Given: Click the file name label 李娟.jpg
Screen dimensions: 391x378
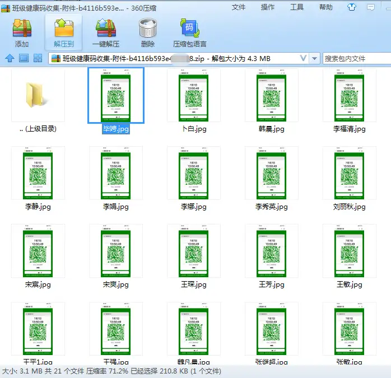Looking at the screenshot, I should [x=116, y=207].
